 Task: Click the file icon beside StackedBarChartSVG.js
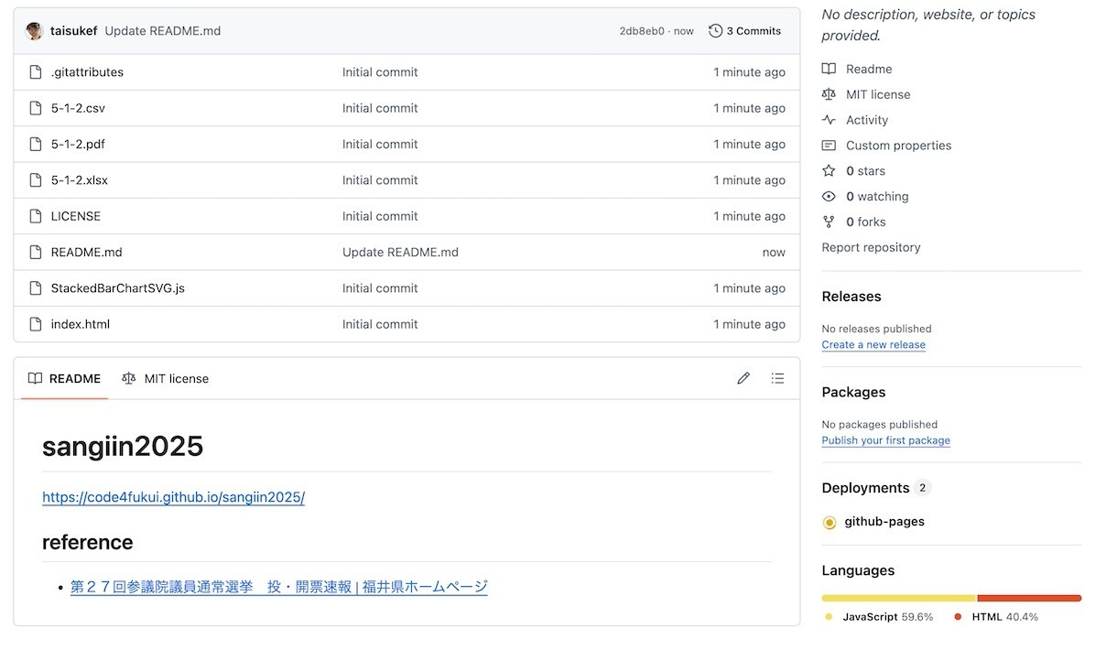point(36,288)
